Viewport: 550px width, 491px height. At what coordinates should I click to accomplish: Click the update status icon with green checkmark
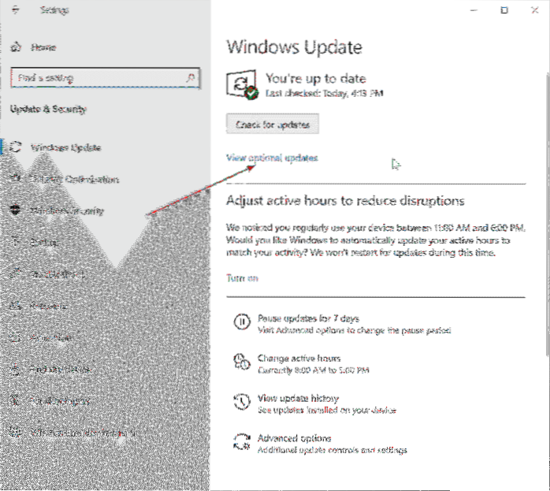[242, 84]
